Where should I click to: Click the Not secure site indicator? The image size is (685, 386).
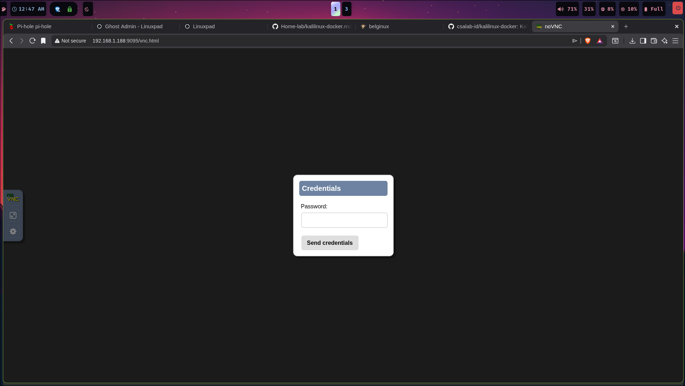tap(70, 41)
